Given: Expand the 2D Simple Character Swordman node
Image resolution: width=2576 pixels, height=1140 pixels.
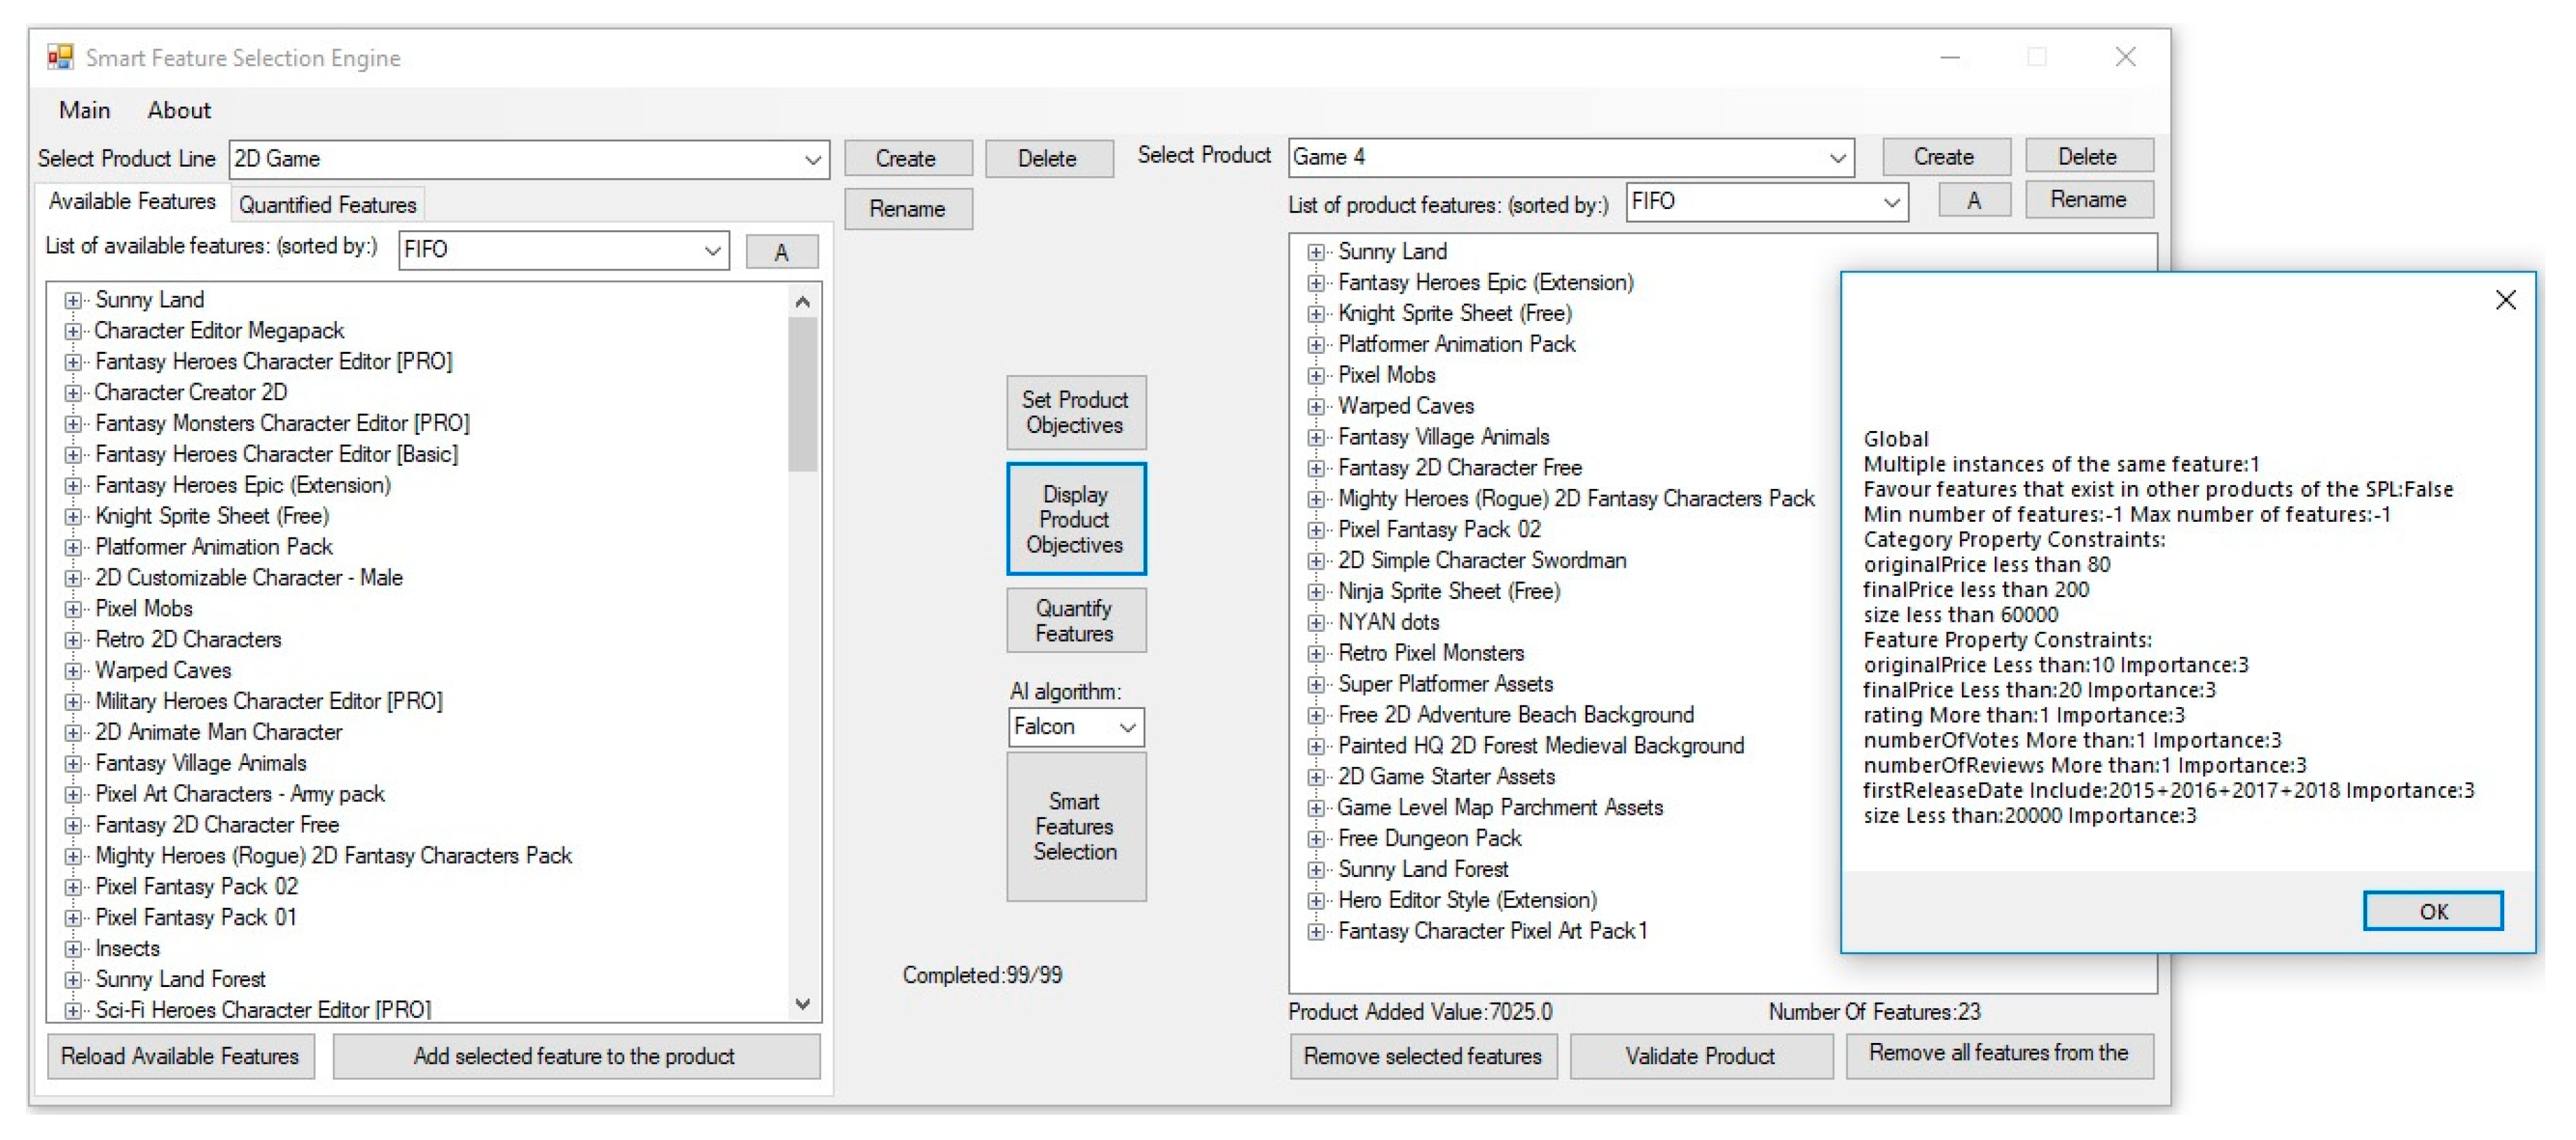Looking at the screenshot, I should click(1316, 561).
